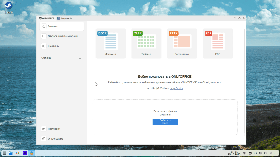Switch the us keyboard layout indicator

(255, 153)
